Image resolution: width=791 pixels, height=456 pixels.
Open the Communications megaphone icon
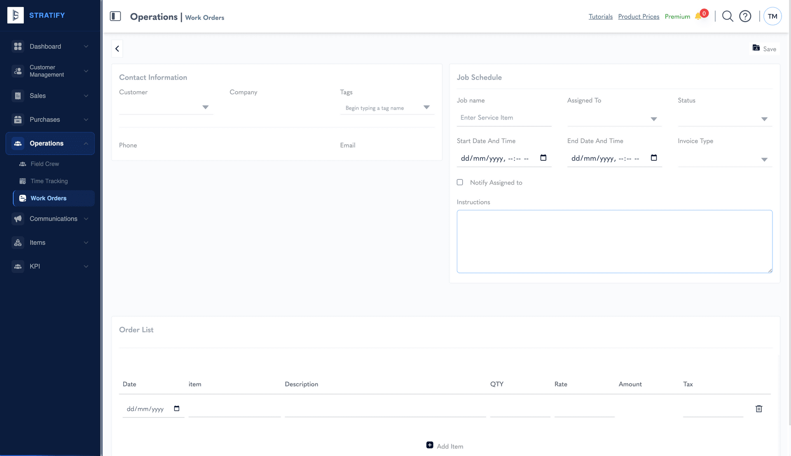18,219
